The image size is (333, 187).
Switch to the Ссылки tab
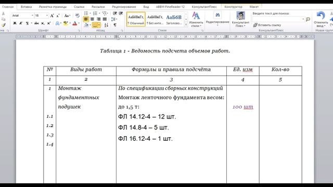(79, 7)
